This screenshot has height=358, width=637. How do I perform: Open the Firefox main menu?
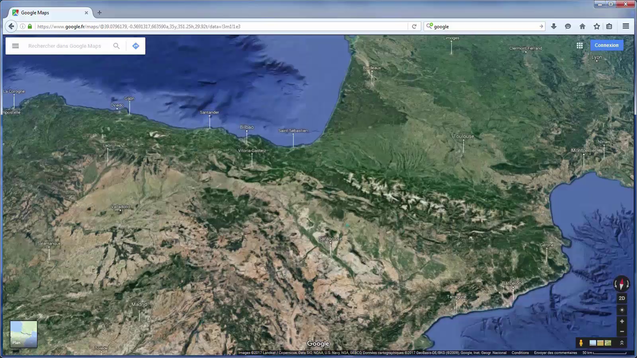click(625, 26)
